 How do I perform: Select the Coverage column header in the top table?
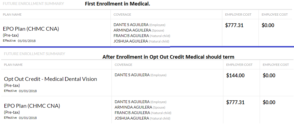(x=122, y=15)
